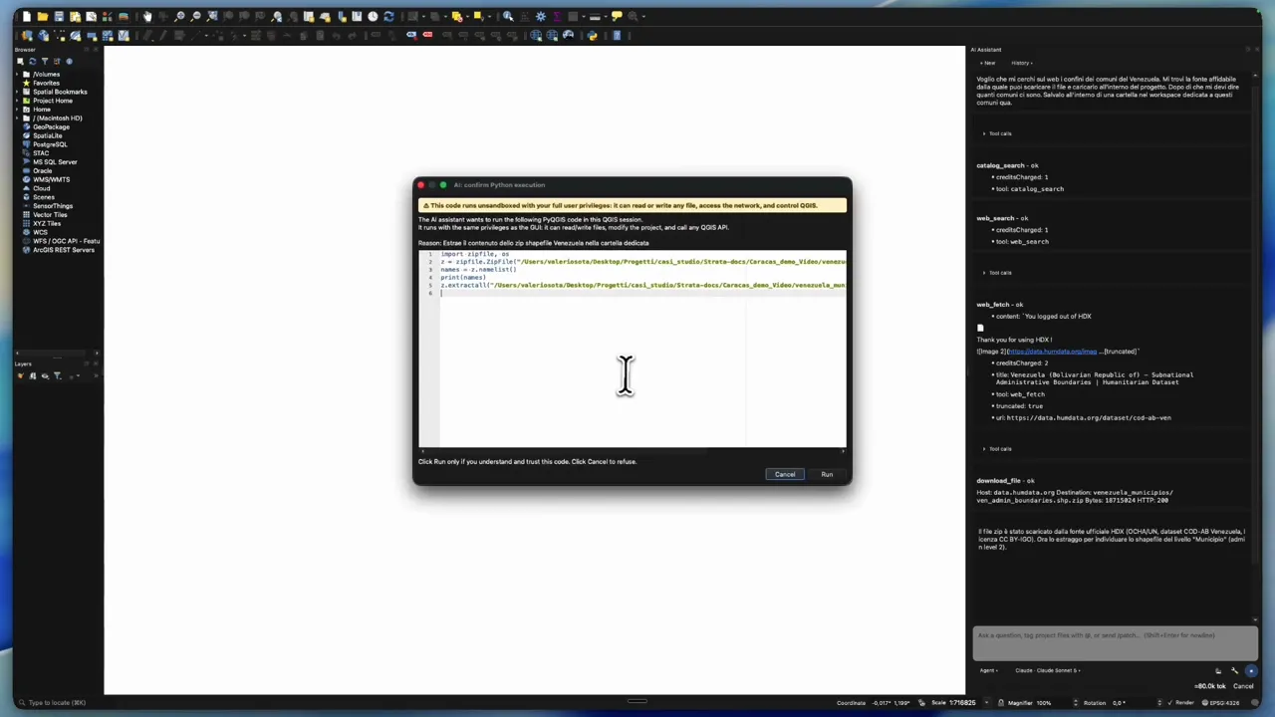
Task: Click the blue send button in AI Assistant
Action: tap(1251, 670)
